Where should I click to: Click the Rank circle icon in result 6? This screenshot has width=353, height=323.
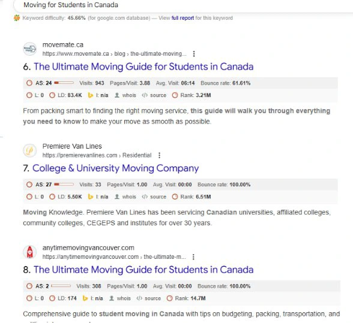coord(175,95)
